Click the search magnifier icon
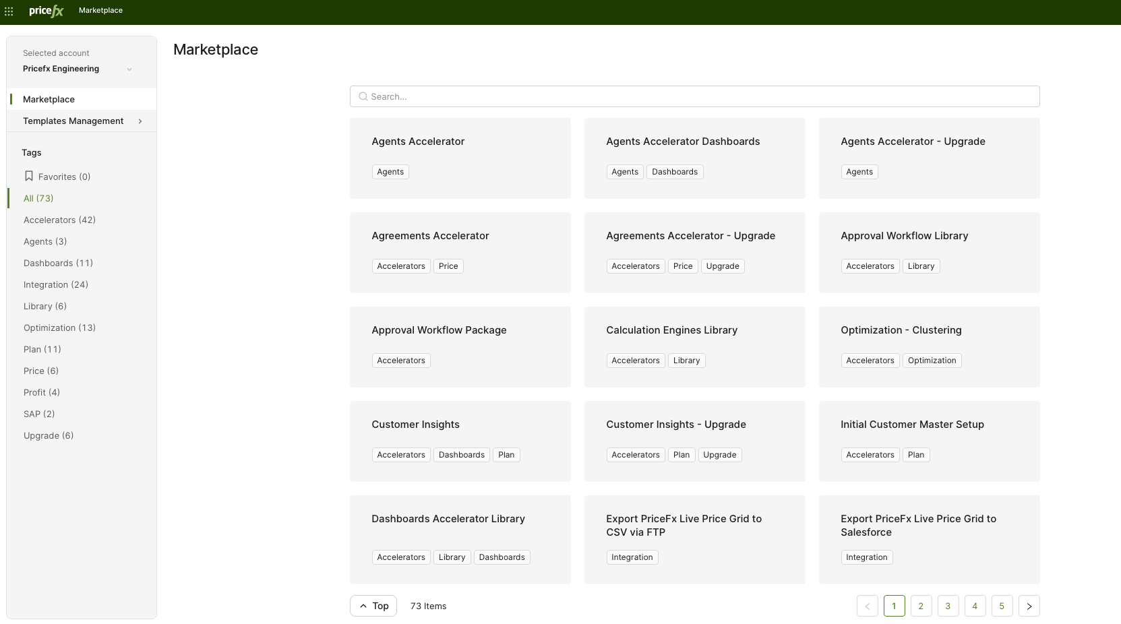This screenshot has height=624, width=1121. click(x=363, y=96)
